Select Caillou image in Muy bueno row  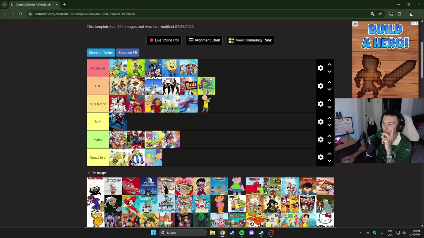[x=206, y=104]
